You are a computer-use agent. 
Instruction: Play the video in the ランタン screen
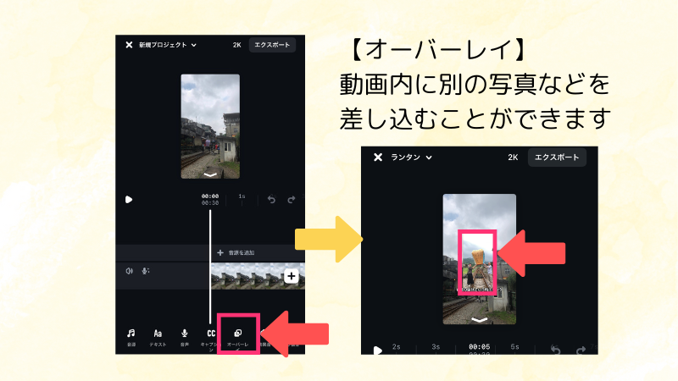378,351
